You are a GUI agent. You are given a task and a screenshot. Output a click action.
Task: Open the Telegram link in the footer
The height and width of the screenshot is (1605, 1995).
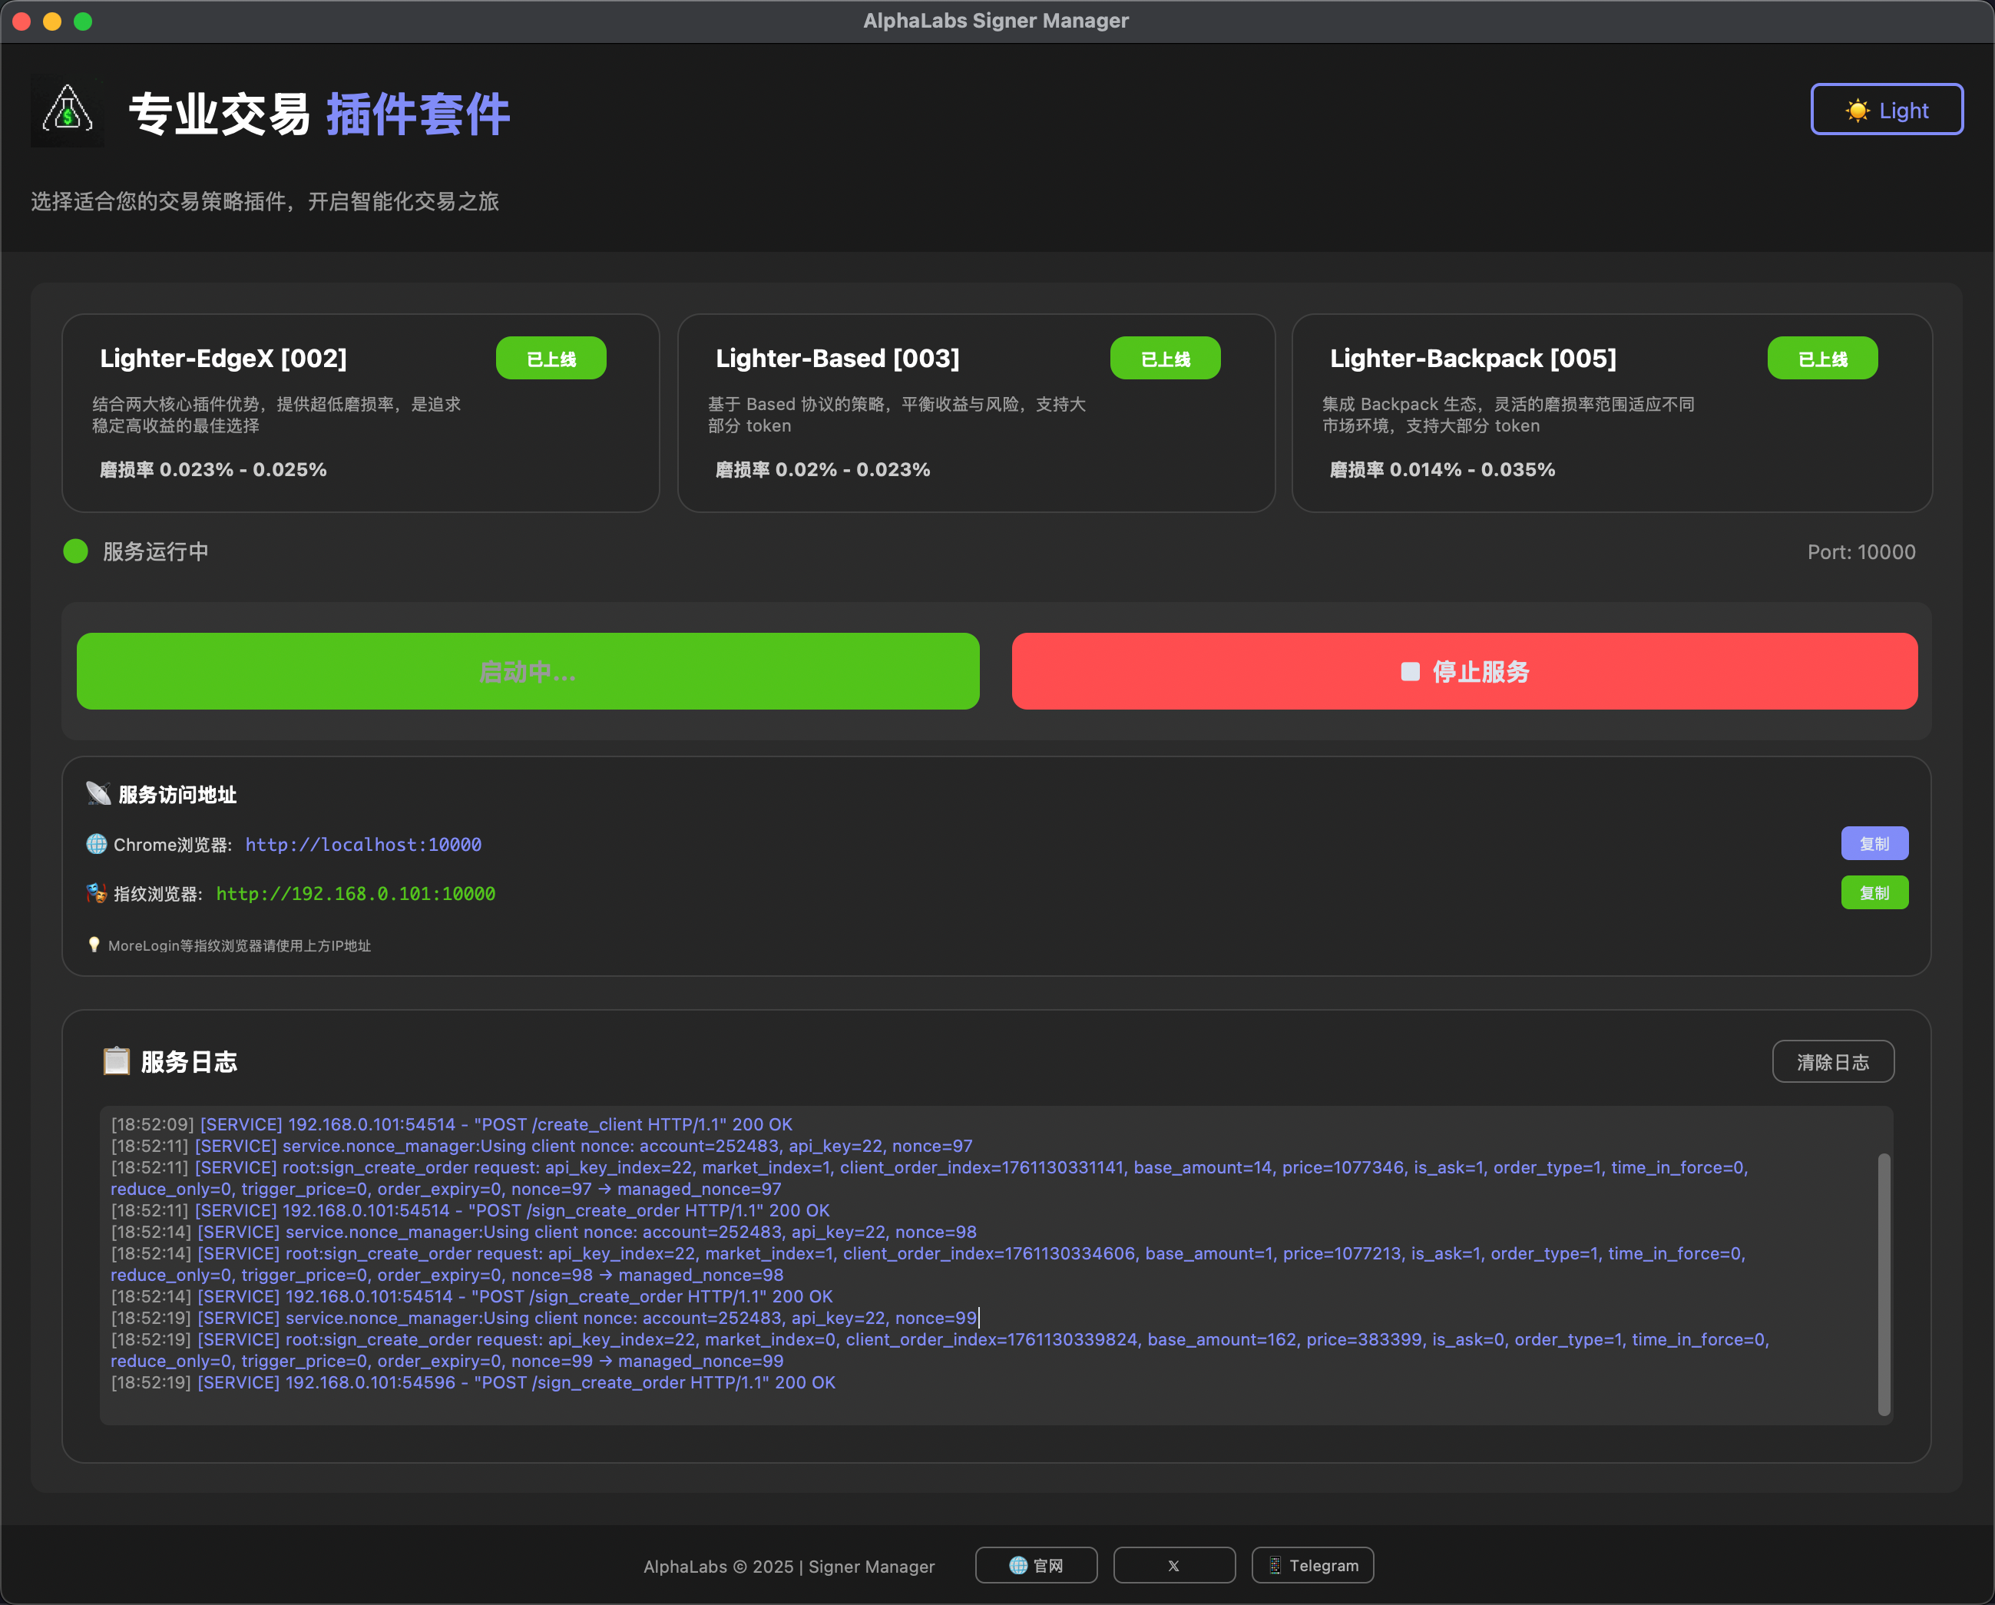tap(1312, 1565)
